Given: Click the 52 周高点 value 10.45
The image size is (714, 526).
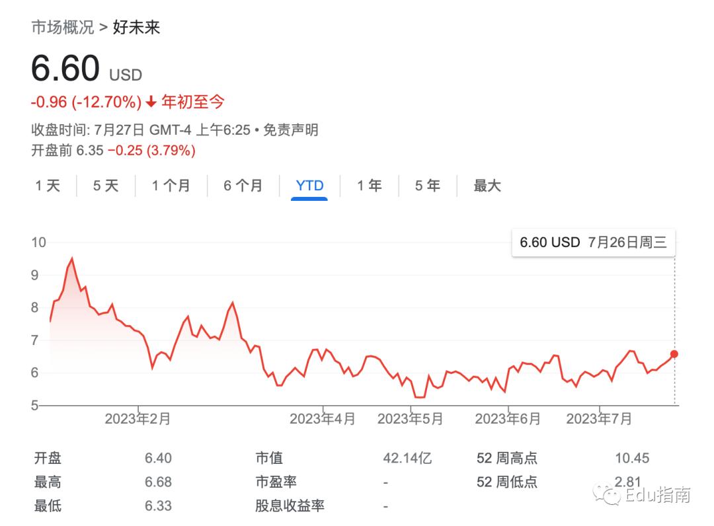Looking at the screenshot, I should click(632, 458).
